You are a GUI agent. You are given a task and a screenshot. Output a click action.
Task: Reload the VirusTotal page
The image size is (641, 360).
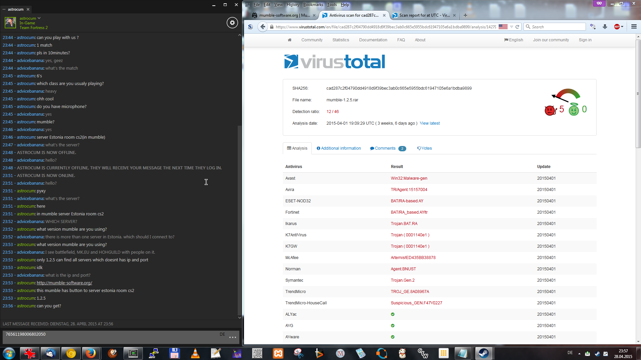[x=517, y=27]
